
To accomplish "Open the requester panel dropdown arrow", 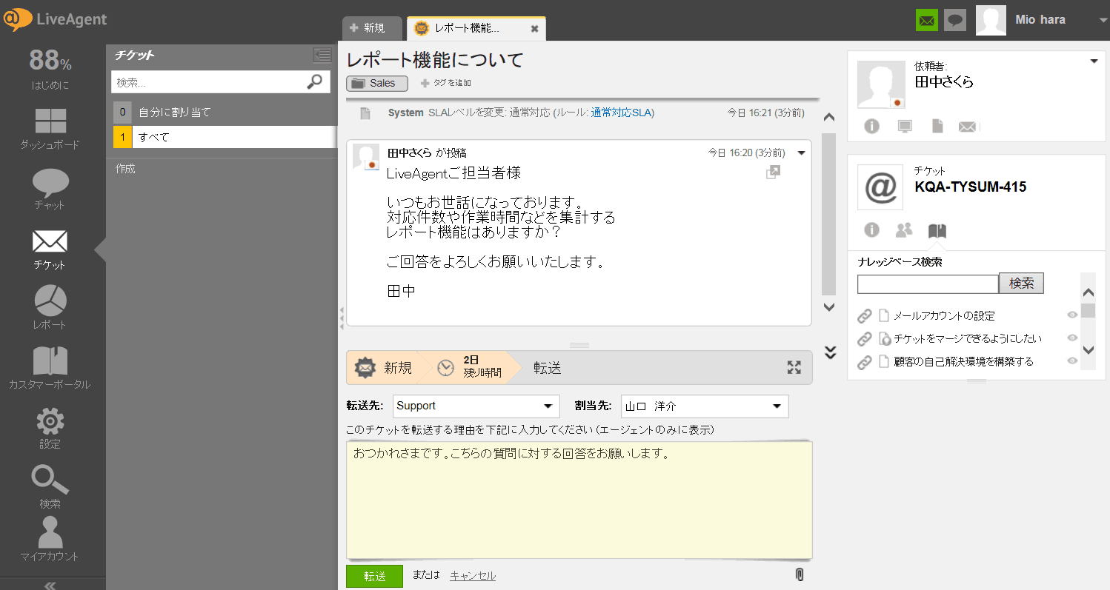I will click(1094, 61).
